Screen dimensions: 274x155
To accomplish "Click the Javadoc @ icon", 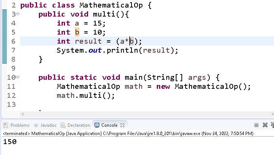I will (36, 125).
